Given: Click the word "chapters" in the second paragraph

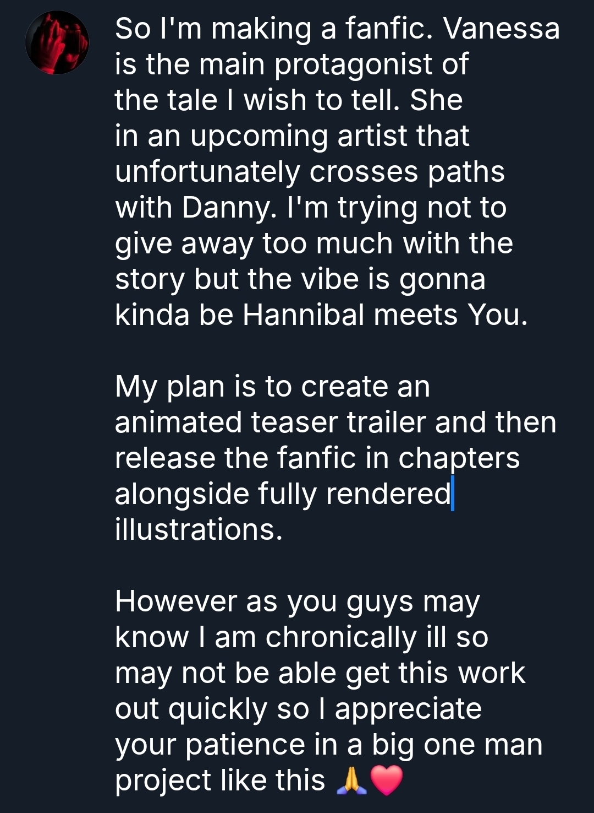Looking at the screenshot, I should pos(459,458).
